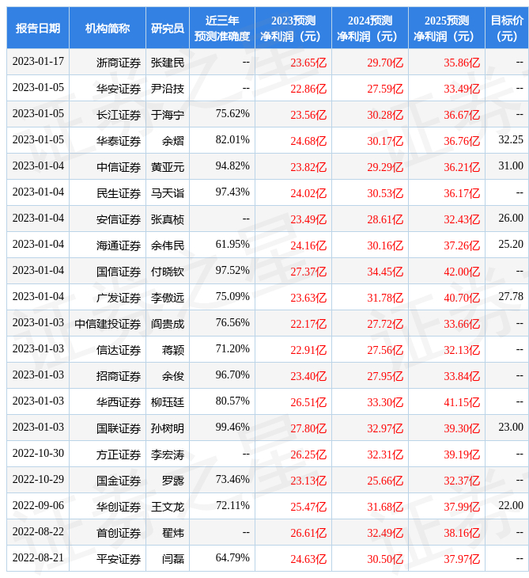Click target price 25.20
The image size is (529, 578).
click(511, 244)
